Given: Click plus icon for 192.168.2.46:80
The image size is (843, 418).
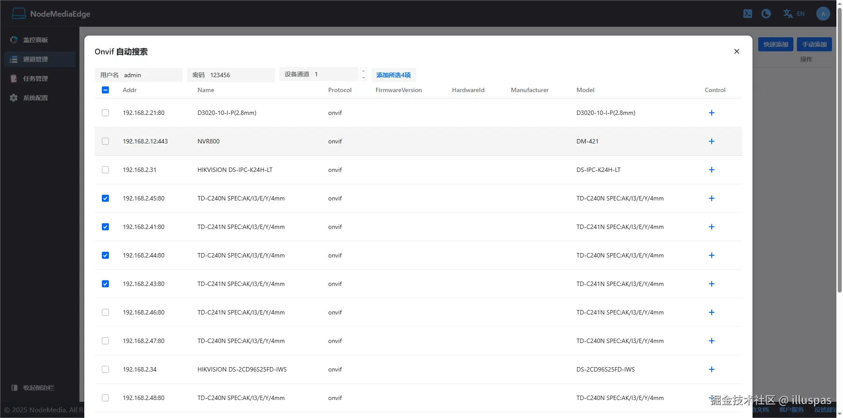Looking at the screenshot, I should (712, 312).
